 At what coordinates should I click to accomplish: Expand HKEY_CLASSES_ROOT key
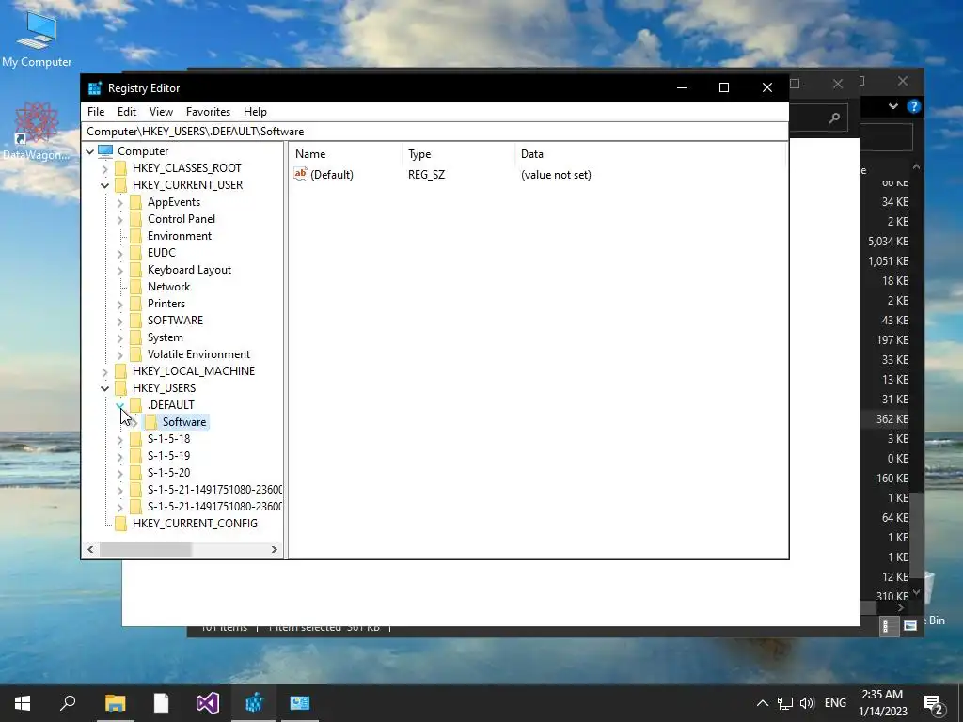click(x=105, y=168)
